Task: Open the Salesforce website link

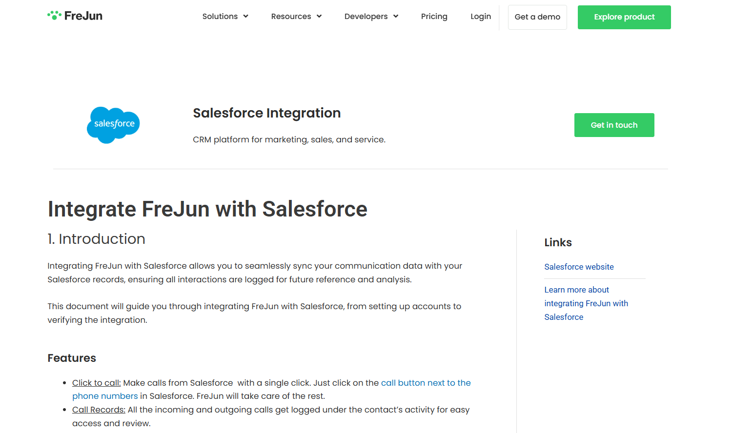Action: [x=579, y=267]
